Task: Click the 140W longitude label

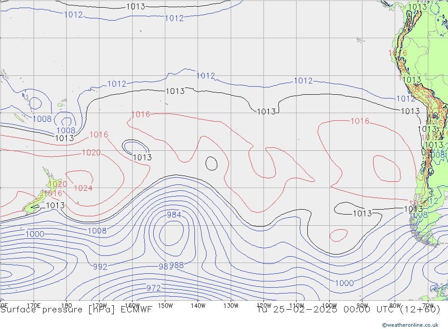Action: tap(198, 306)
